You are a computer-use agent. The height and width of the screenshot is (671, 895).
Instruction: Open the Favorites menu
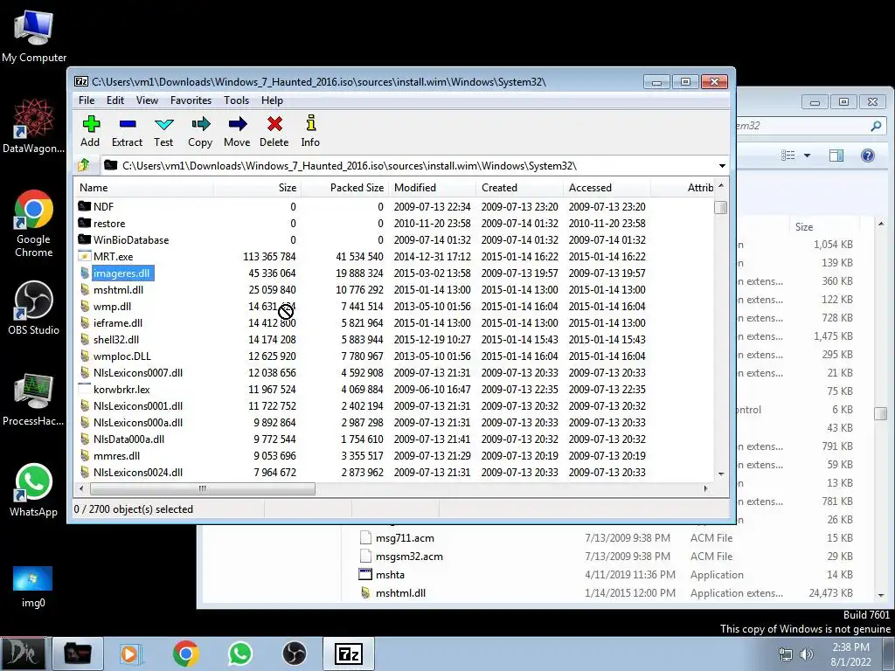click(191, 100)
